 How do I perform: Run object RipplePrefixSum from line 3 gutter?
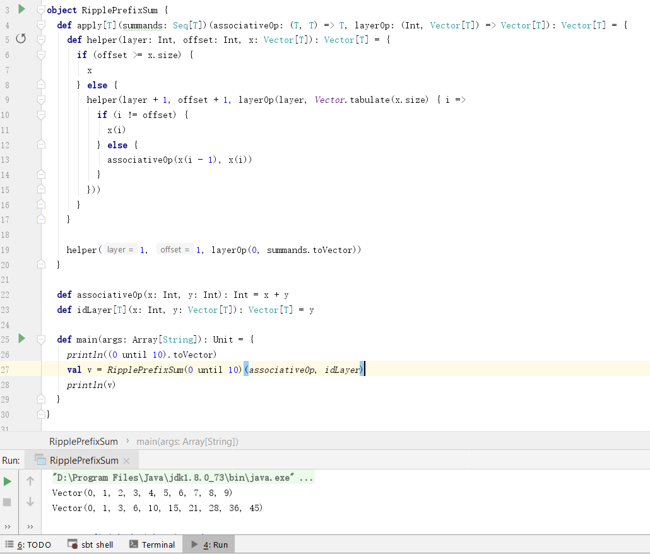tap(21, 9)
